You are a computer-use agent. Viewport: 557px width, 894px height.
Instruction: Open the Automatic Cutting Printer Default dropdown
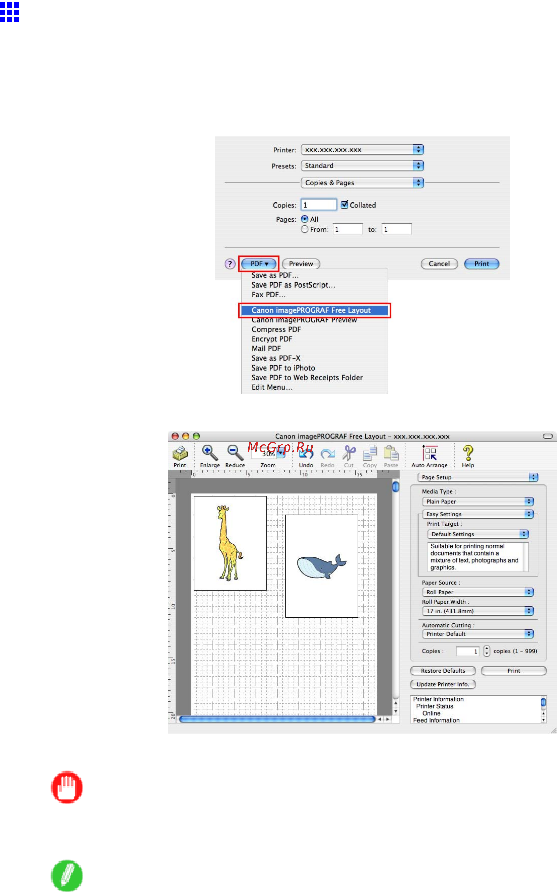pos(478,634)
